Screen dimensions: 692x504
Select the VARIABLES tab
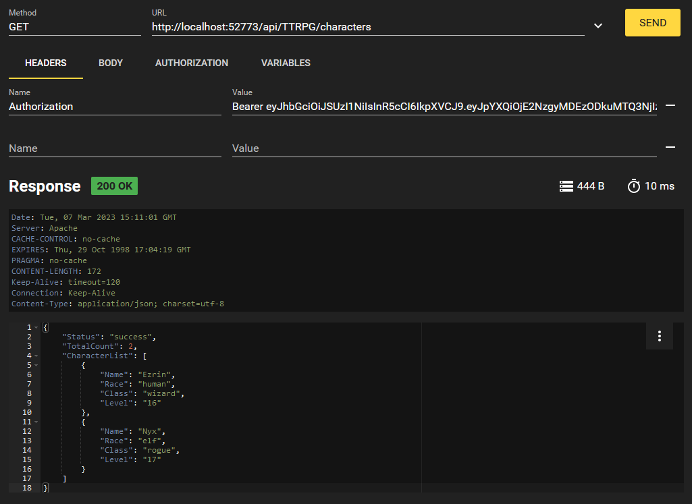(286, 63)
